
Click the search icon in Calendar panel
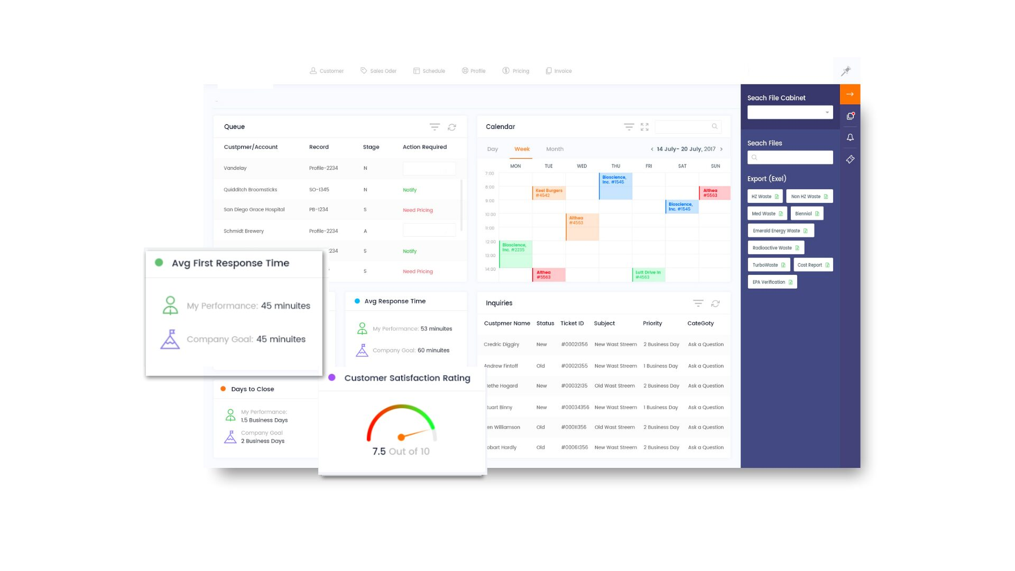tap(715, 126)
